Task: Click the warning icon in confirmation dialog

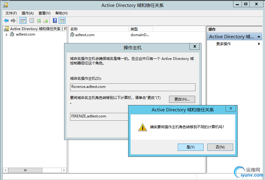Action: click(143, 127)
